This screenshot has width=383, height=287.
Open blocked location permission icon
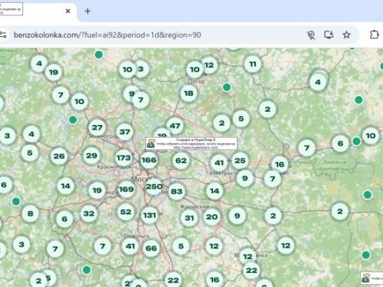click(311, 35)
